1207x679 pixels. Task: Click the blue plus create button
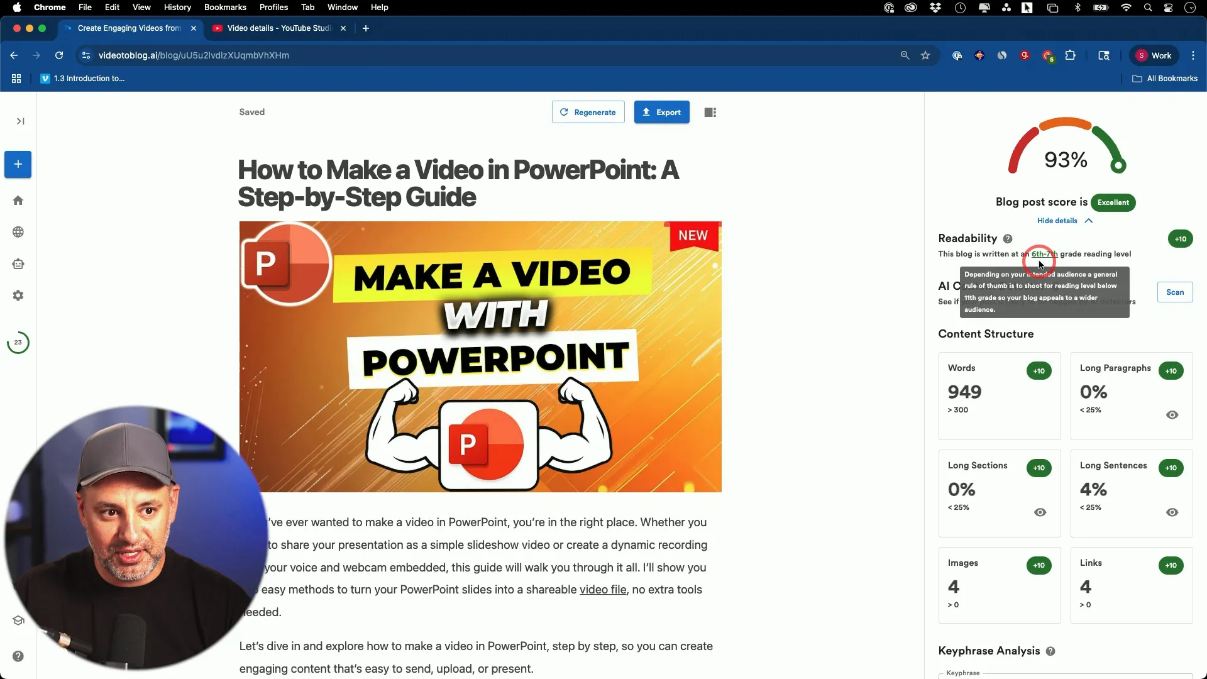(18, 164)
